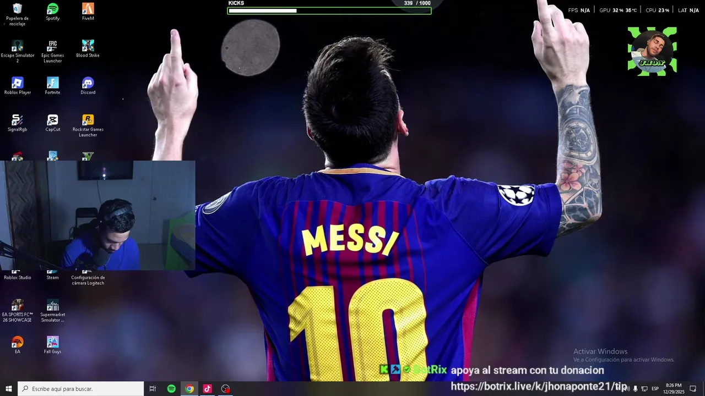Click the webcam feed overlay

point(97,216)
